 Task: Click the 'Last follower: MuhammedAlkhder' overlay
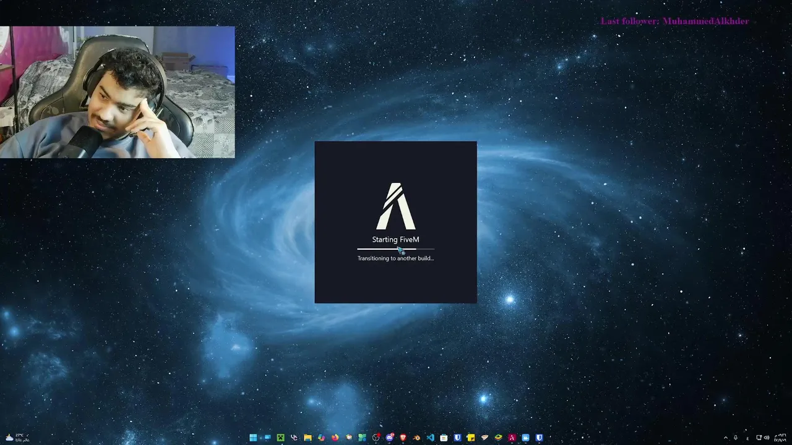[674, 21]
